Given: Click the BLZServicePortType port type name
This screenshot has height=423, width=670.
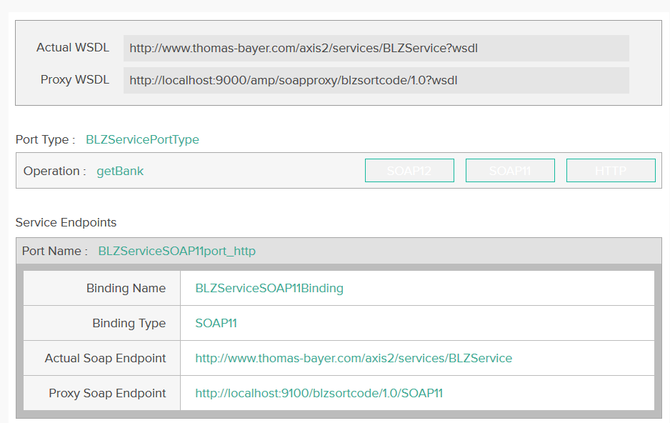Looking at the screenshot, I should (142, 140).
